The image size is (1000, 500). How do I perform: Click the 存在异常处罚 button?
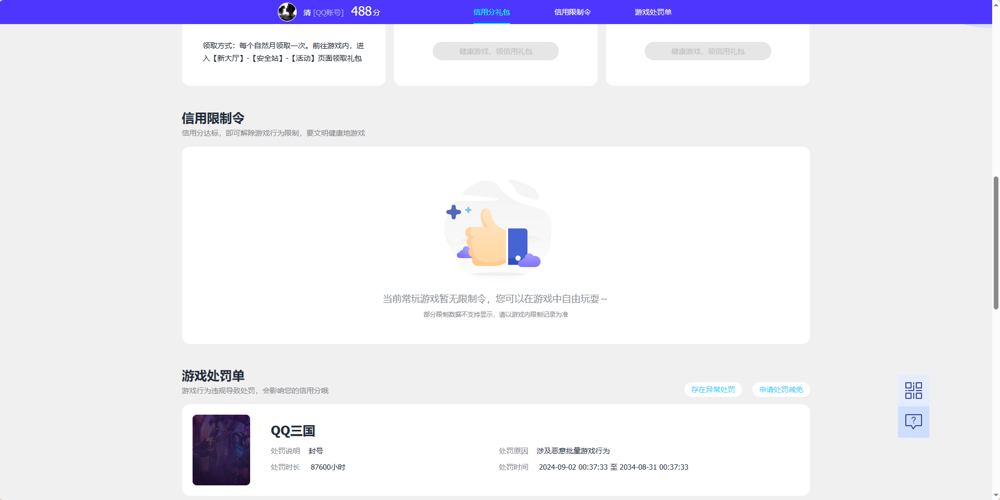coord(713,390)
